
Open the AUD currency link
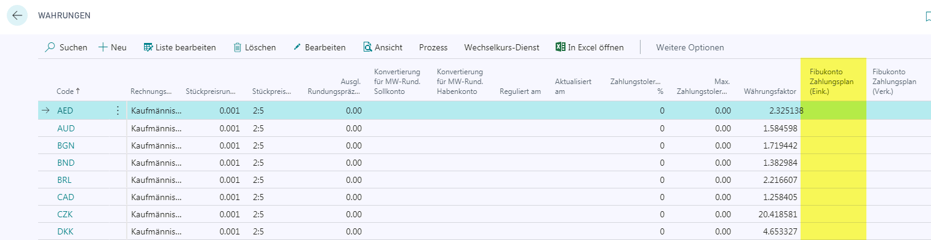point(66,128)
